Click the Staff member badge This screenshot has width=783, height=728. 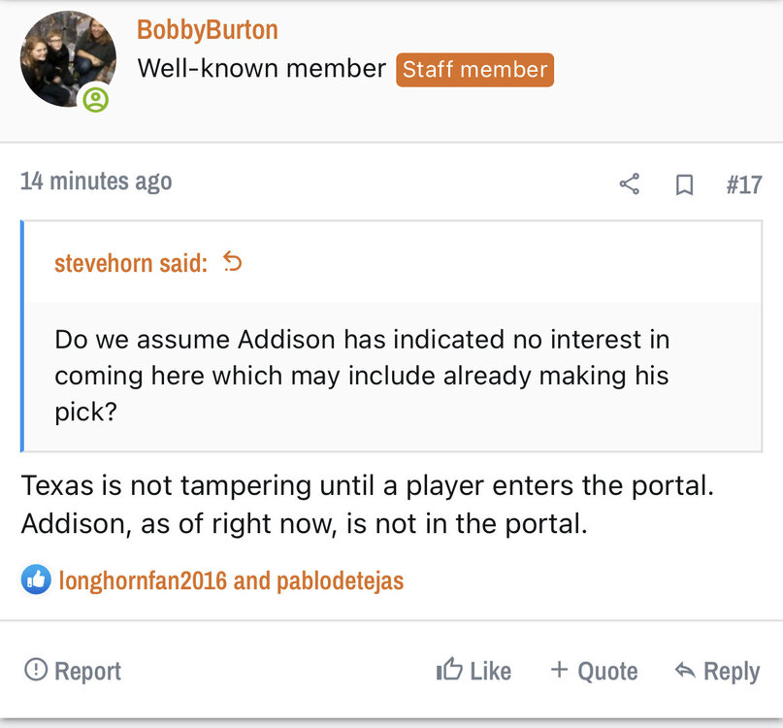474,70
